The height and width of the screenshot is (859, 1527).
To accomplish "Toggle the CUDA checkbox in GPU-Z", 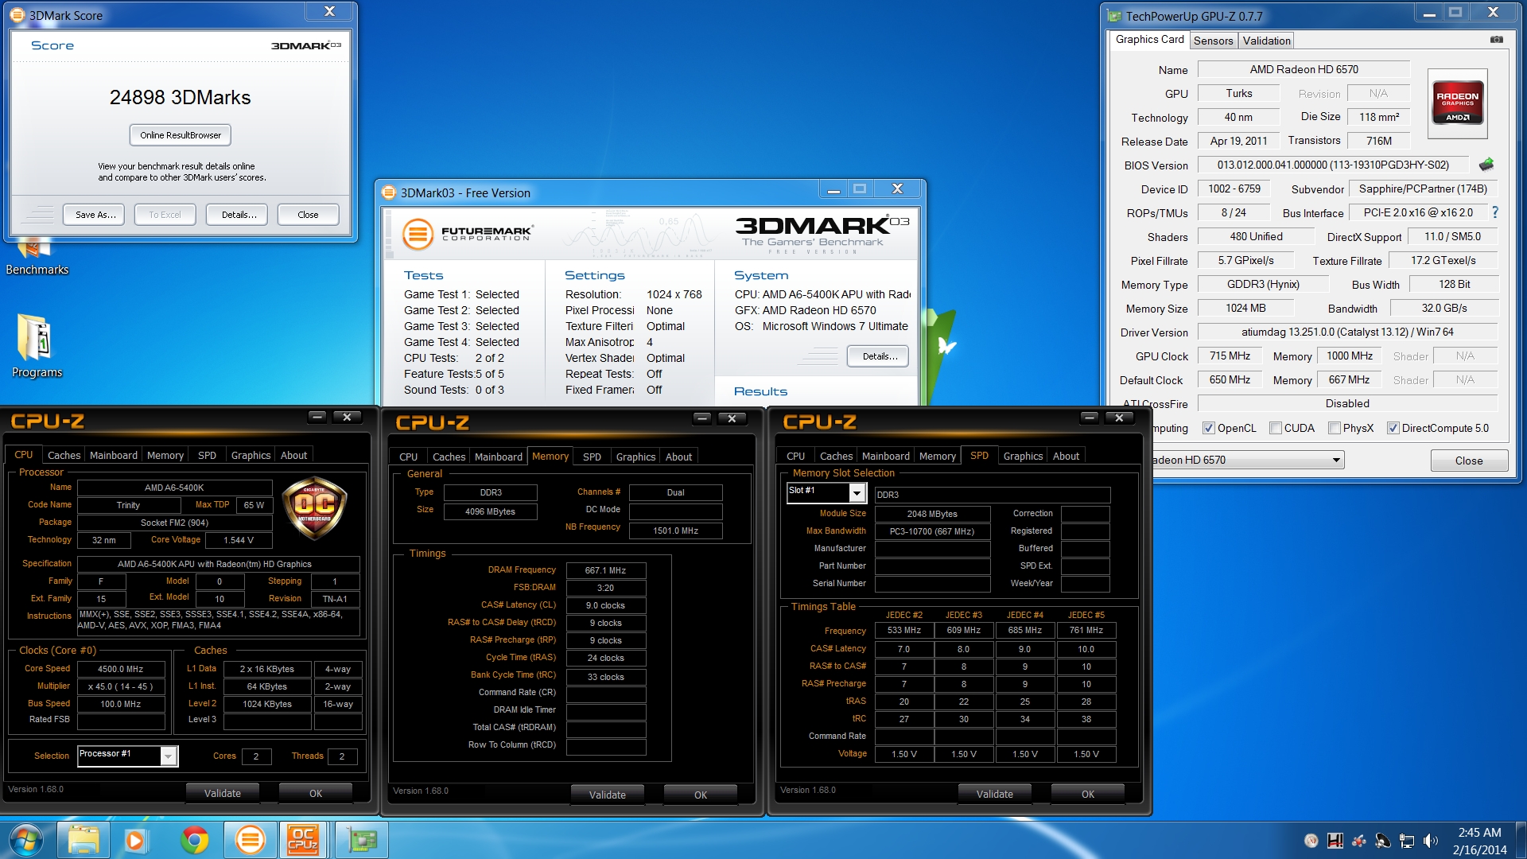I will click(1276, 428).
